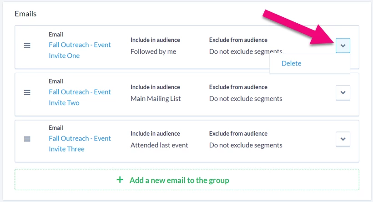Click the plus icon to add new email
Viewport: 373px width, 202px height.
[120, 180]
